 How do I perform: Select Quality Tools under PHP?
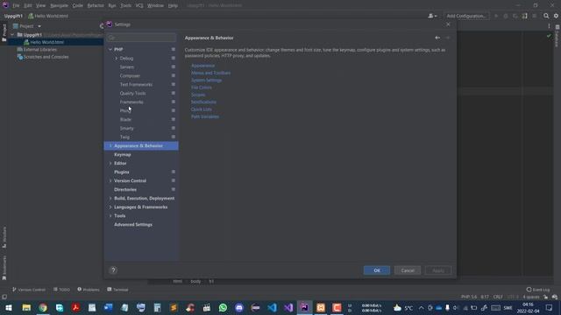(132, 94)
